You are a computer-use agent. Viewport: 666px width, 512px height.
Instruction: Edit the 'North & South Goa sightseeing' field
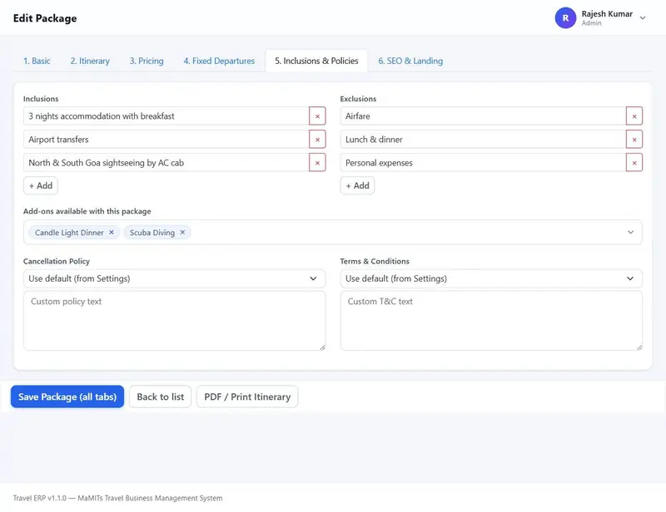tap(166, 163)
